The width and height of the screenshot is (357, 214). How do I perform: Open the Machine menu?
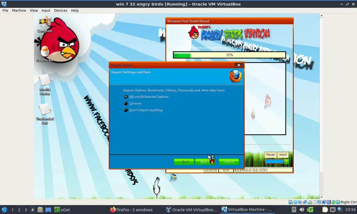(19, 10)
